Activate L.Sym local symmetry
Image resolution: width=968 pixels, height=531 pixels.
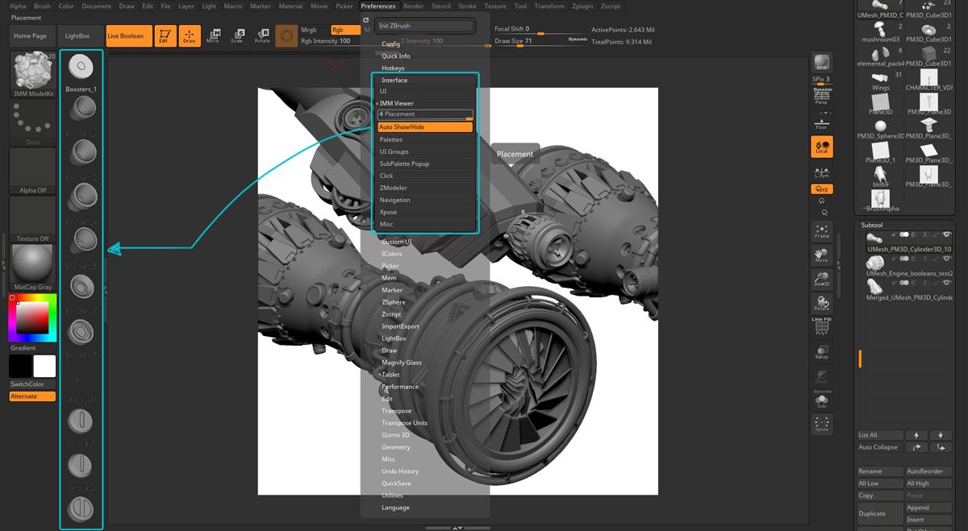(x=821, y=172)
